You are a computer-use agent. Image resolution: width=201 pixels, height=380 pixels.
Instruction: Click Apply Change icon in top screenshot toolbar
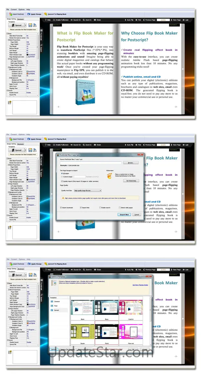point(29,14)
